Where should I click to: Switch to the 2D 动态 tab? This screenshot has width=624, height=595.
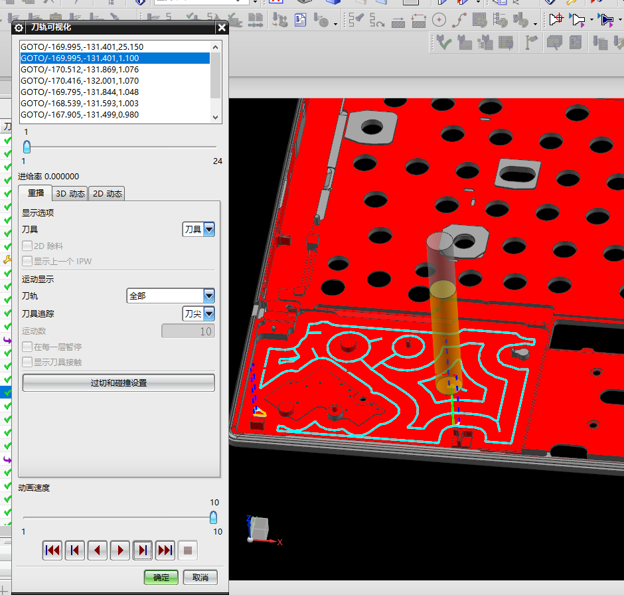(107, 194)
